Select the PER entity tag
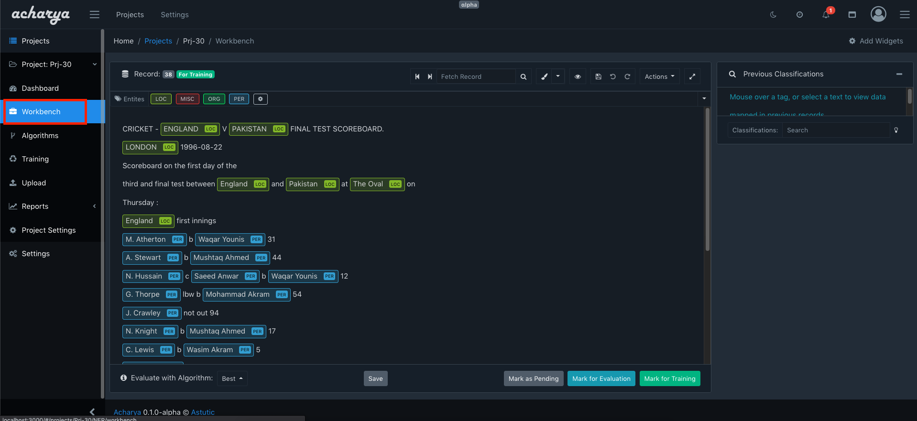This screenshot has width=917, height=421. 239,99
